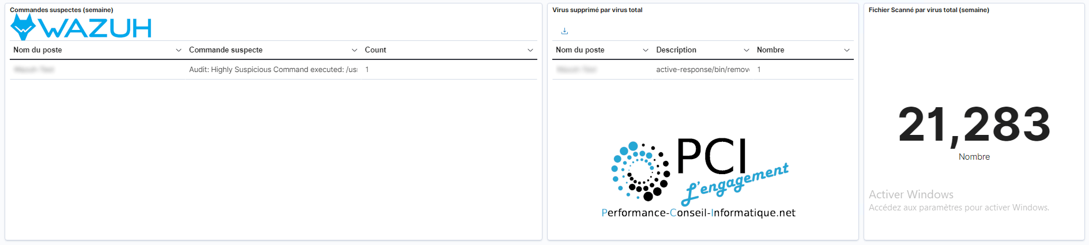Image resolution: width=1089 pixels, height=245 pixels.
Task: Open Nom du poste chevron in commands table
Action: [x=179, y=50]
